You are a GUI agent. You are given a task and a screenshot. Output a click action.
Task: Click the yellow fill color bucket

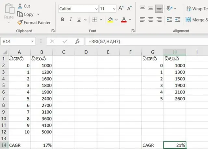[110, 20]
